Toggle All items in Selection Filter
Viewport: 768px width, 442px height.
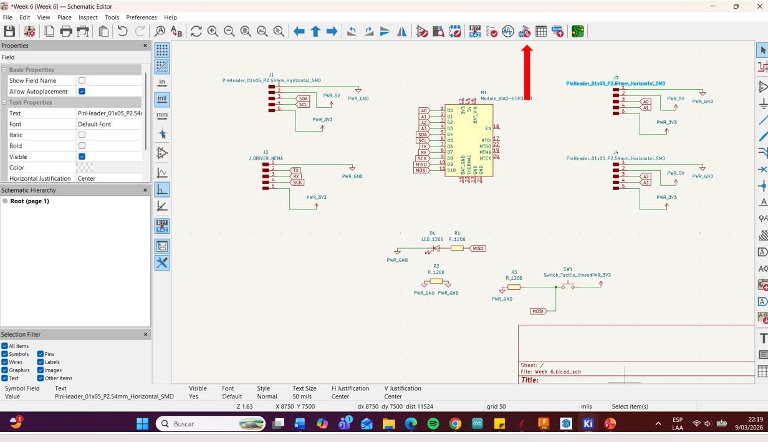tap(4, 346)
